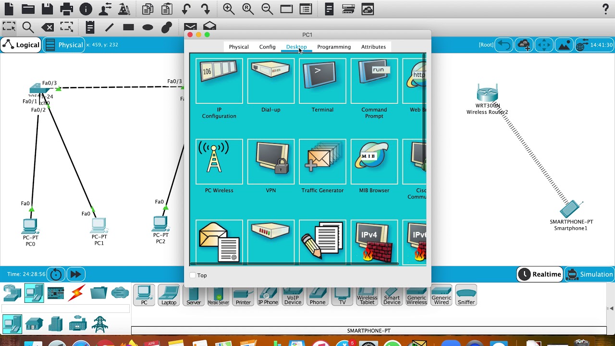
Task: Switch to Realtime mode
Action: pos(540,274)
